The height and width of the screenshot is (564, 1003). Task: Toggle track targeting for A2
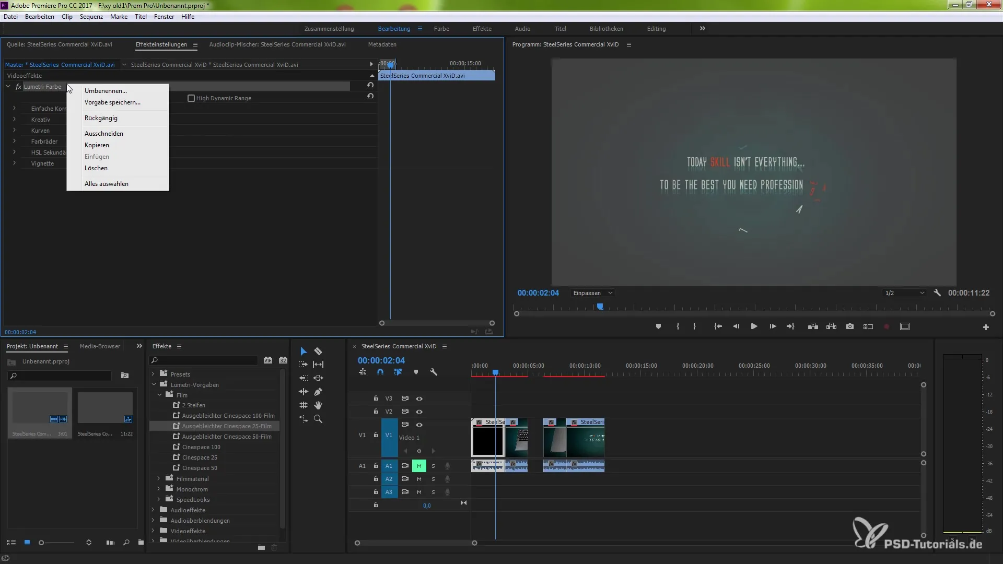click(x=389, y=479)
